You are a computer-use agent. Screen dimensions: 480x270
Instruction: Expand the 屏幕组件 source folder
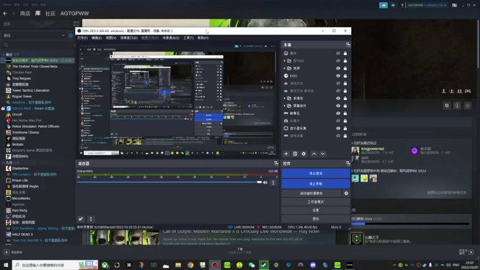click(x=284, y=106)
